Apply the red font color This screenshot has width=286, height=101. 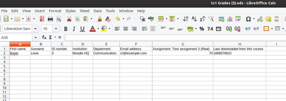(x=93, y=29)
